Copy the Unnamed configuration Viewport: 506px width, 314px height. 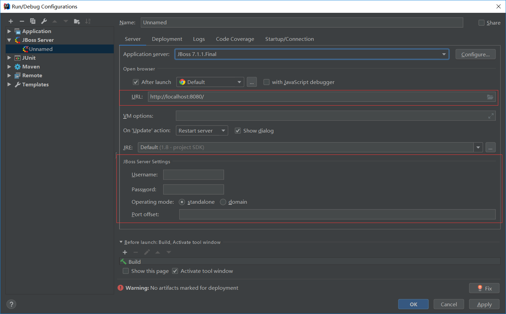click(x=33, y=21)
